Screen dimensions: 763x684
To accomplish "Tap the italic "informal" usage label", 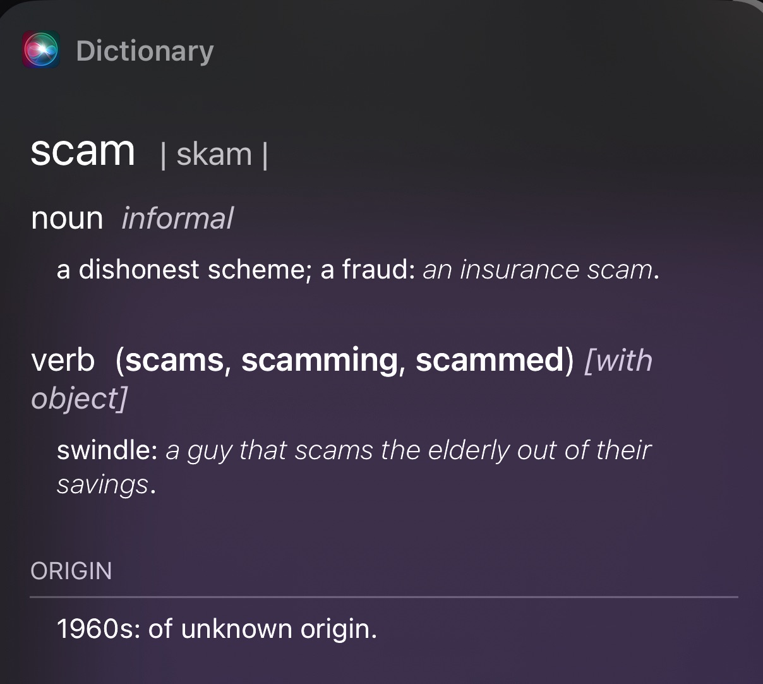I will click(x=177, y=219).
